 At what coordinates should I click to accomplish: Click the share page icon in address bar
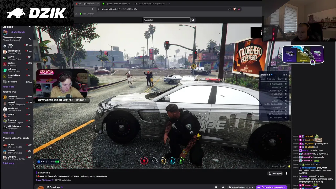coord(230,9)
